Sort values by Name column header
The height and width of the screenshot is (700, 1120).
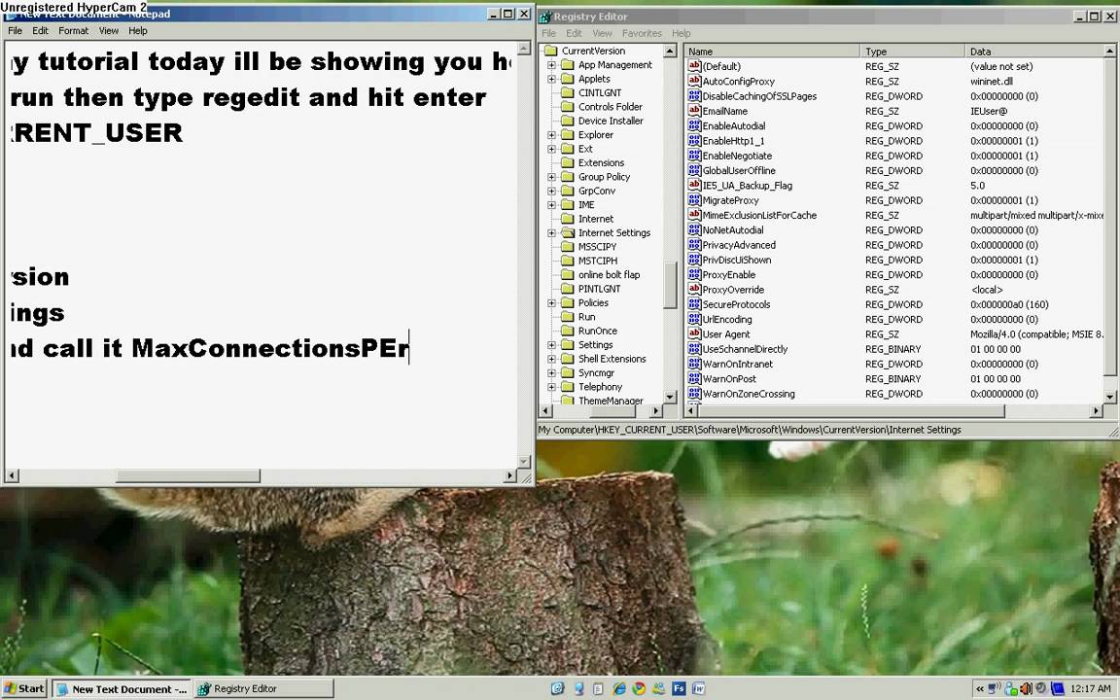[x=772, y=52]
